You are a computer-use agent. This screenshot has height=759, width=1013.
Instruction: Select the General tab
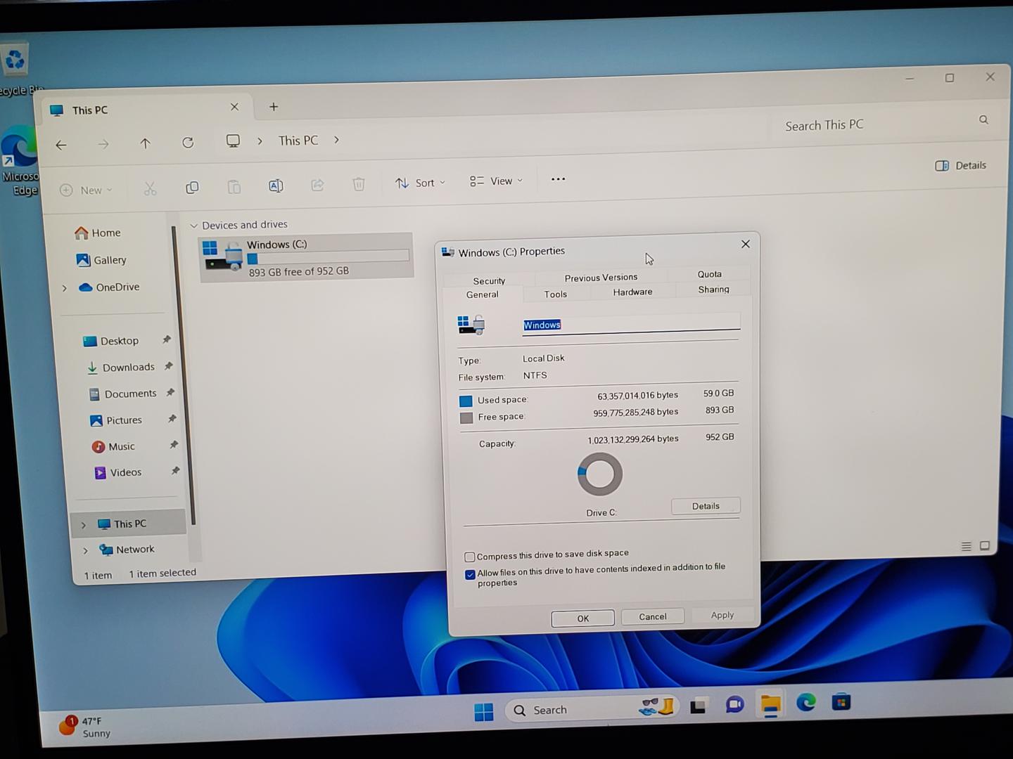482,295
